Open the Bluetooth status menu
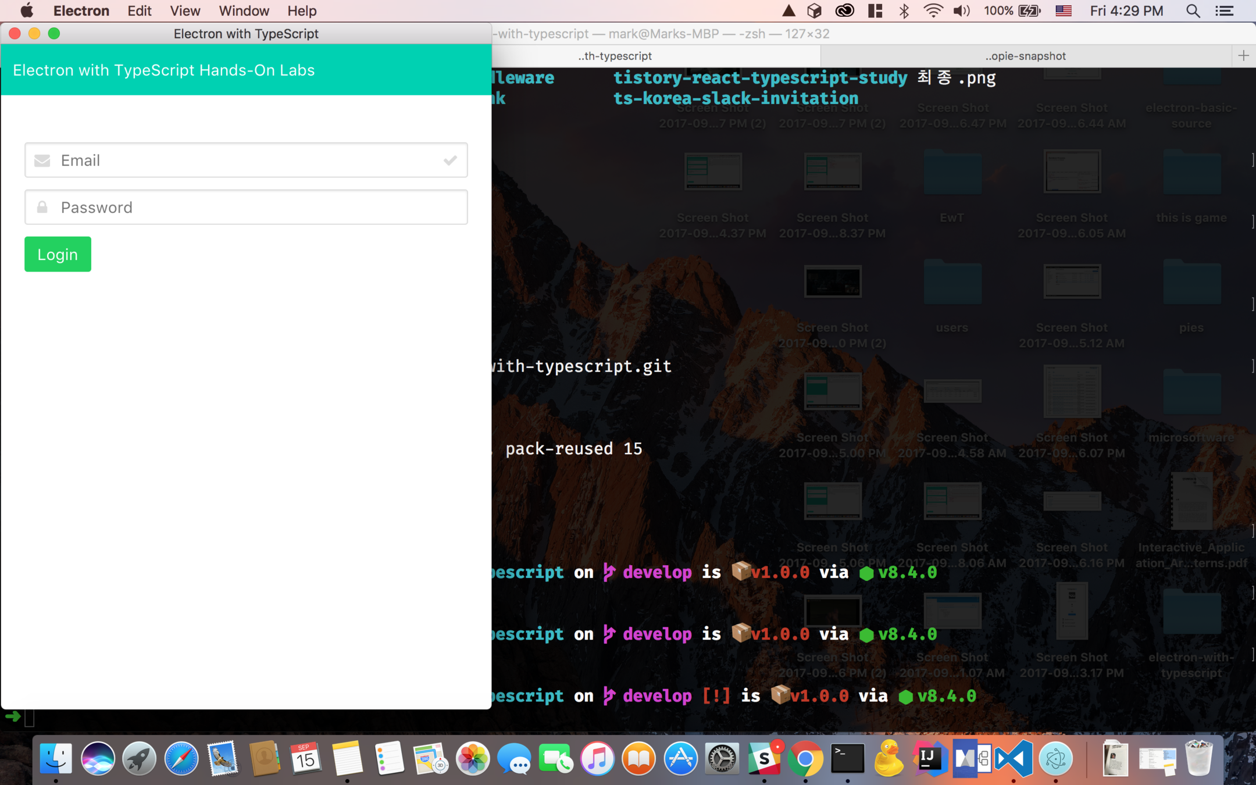Image resolution: width=1256 pixels, height=785 pixels. click(904, 11)
